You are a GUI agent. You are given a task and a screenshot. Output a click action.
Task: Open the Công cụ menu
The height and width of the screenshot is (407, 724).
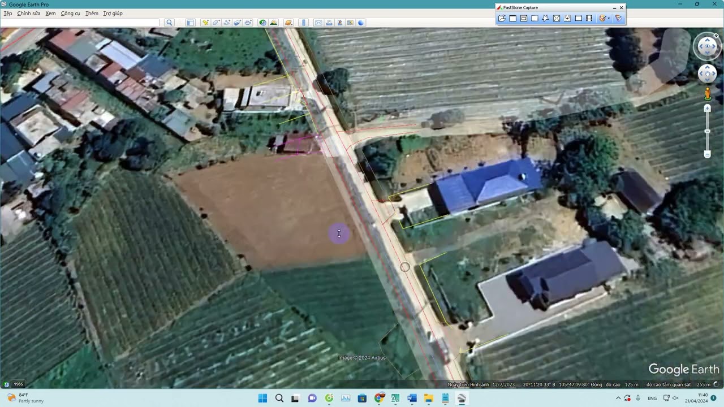pyautogui.click(x=71, y=13)
